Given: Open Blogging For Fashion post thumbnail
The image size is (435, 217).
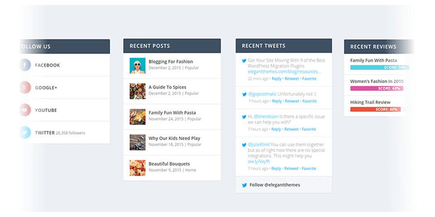Looking at the screenshot, I should click(137, 66).
